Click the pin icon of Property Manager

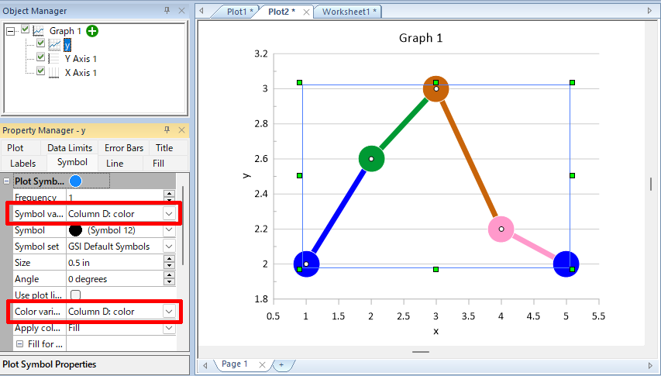(167, 130)
